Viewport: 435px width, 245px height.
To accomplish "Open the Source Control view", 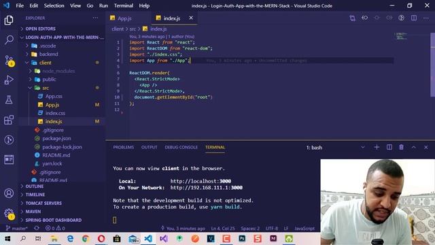I will coord(9,61).
